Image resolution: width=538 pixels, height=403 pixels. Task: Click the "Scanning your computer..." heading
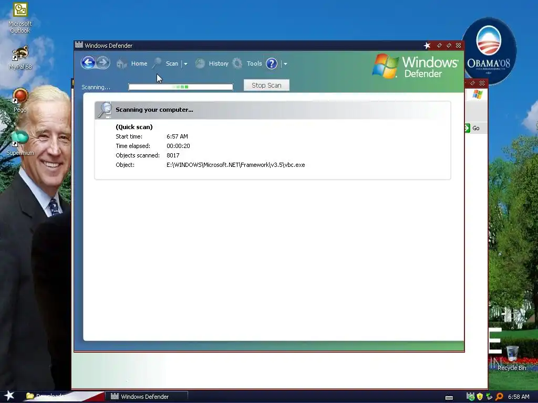154,110
